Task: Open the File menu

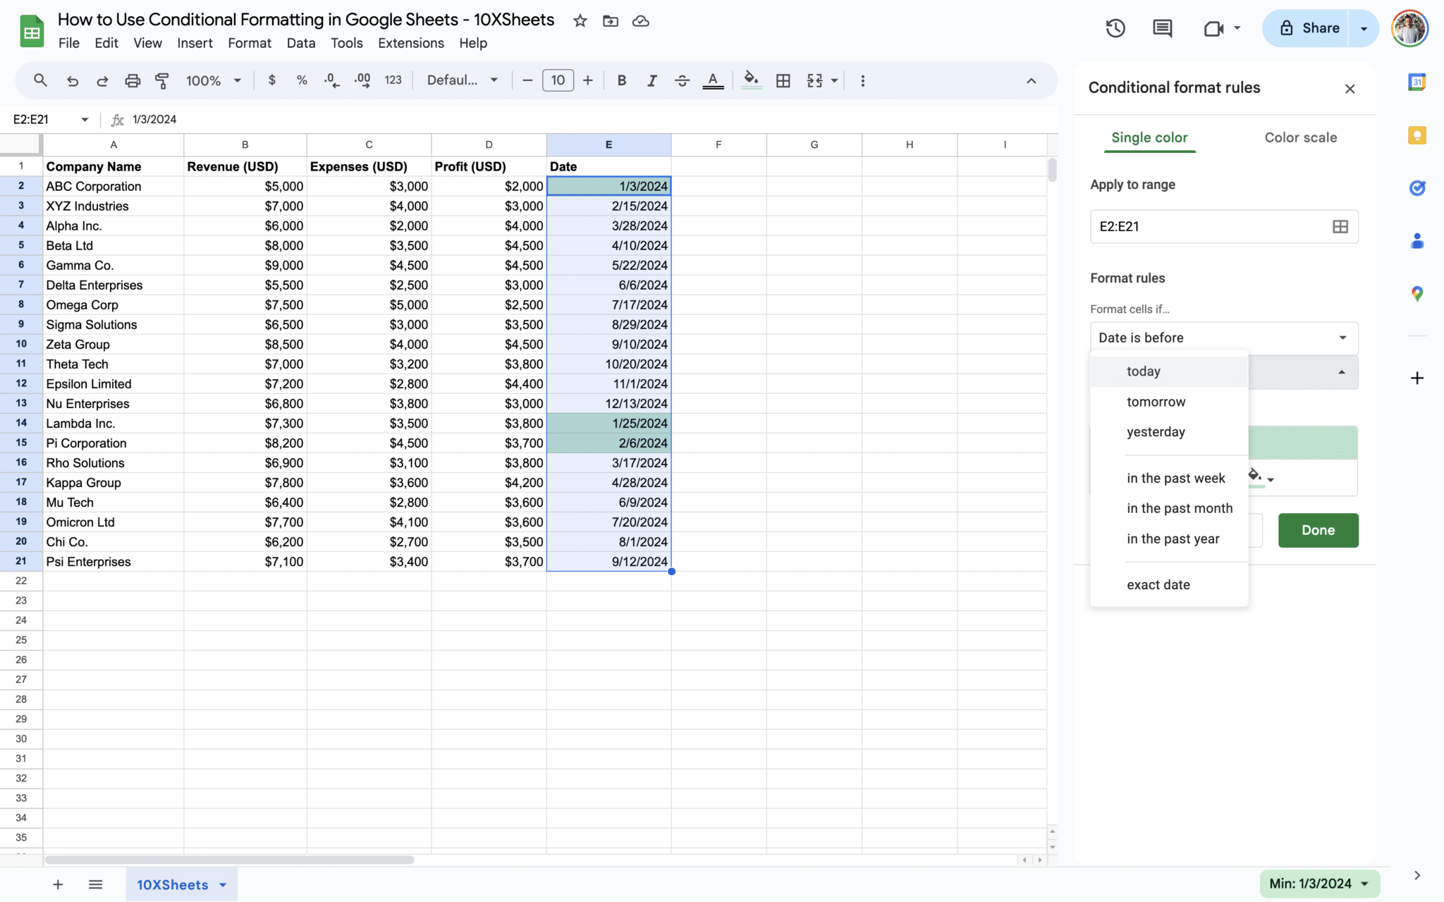Action: click(x=69, y=43)
